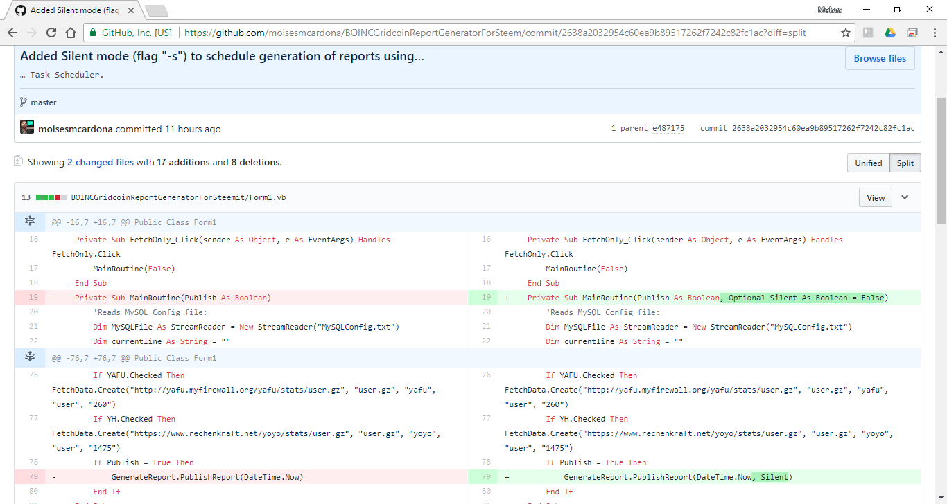Click '17 additions' text
947x504 pixels.
coord(183,163)
